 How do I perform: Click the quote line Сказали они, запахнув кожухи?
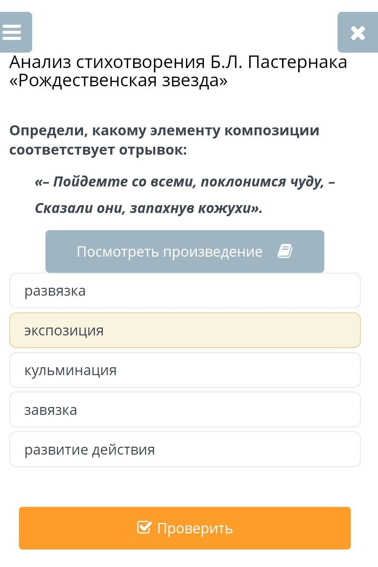(x=149, y=208)
